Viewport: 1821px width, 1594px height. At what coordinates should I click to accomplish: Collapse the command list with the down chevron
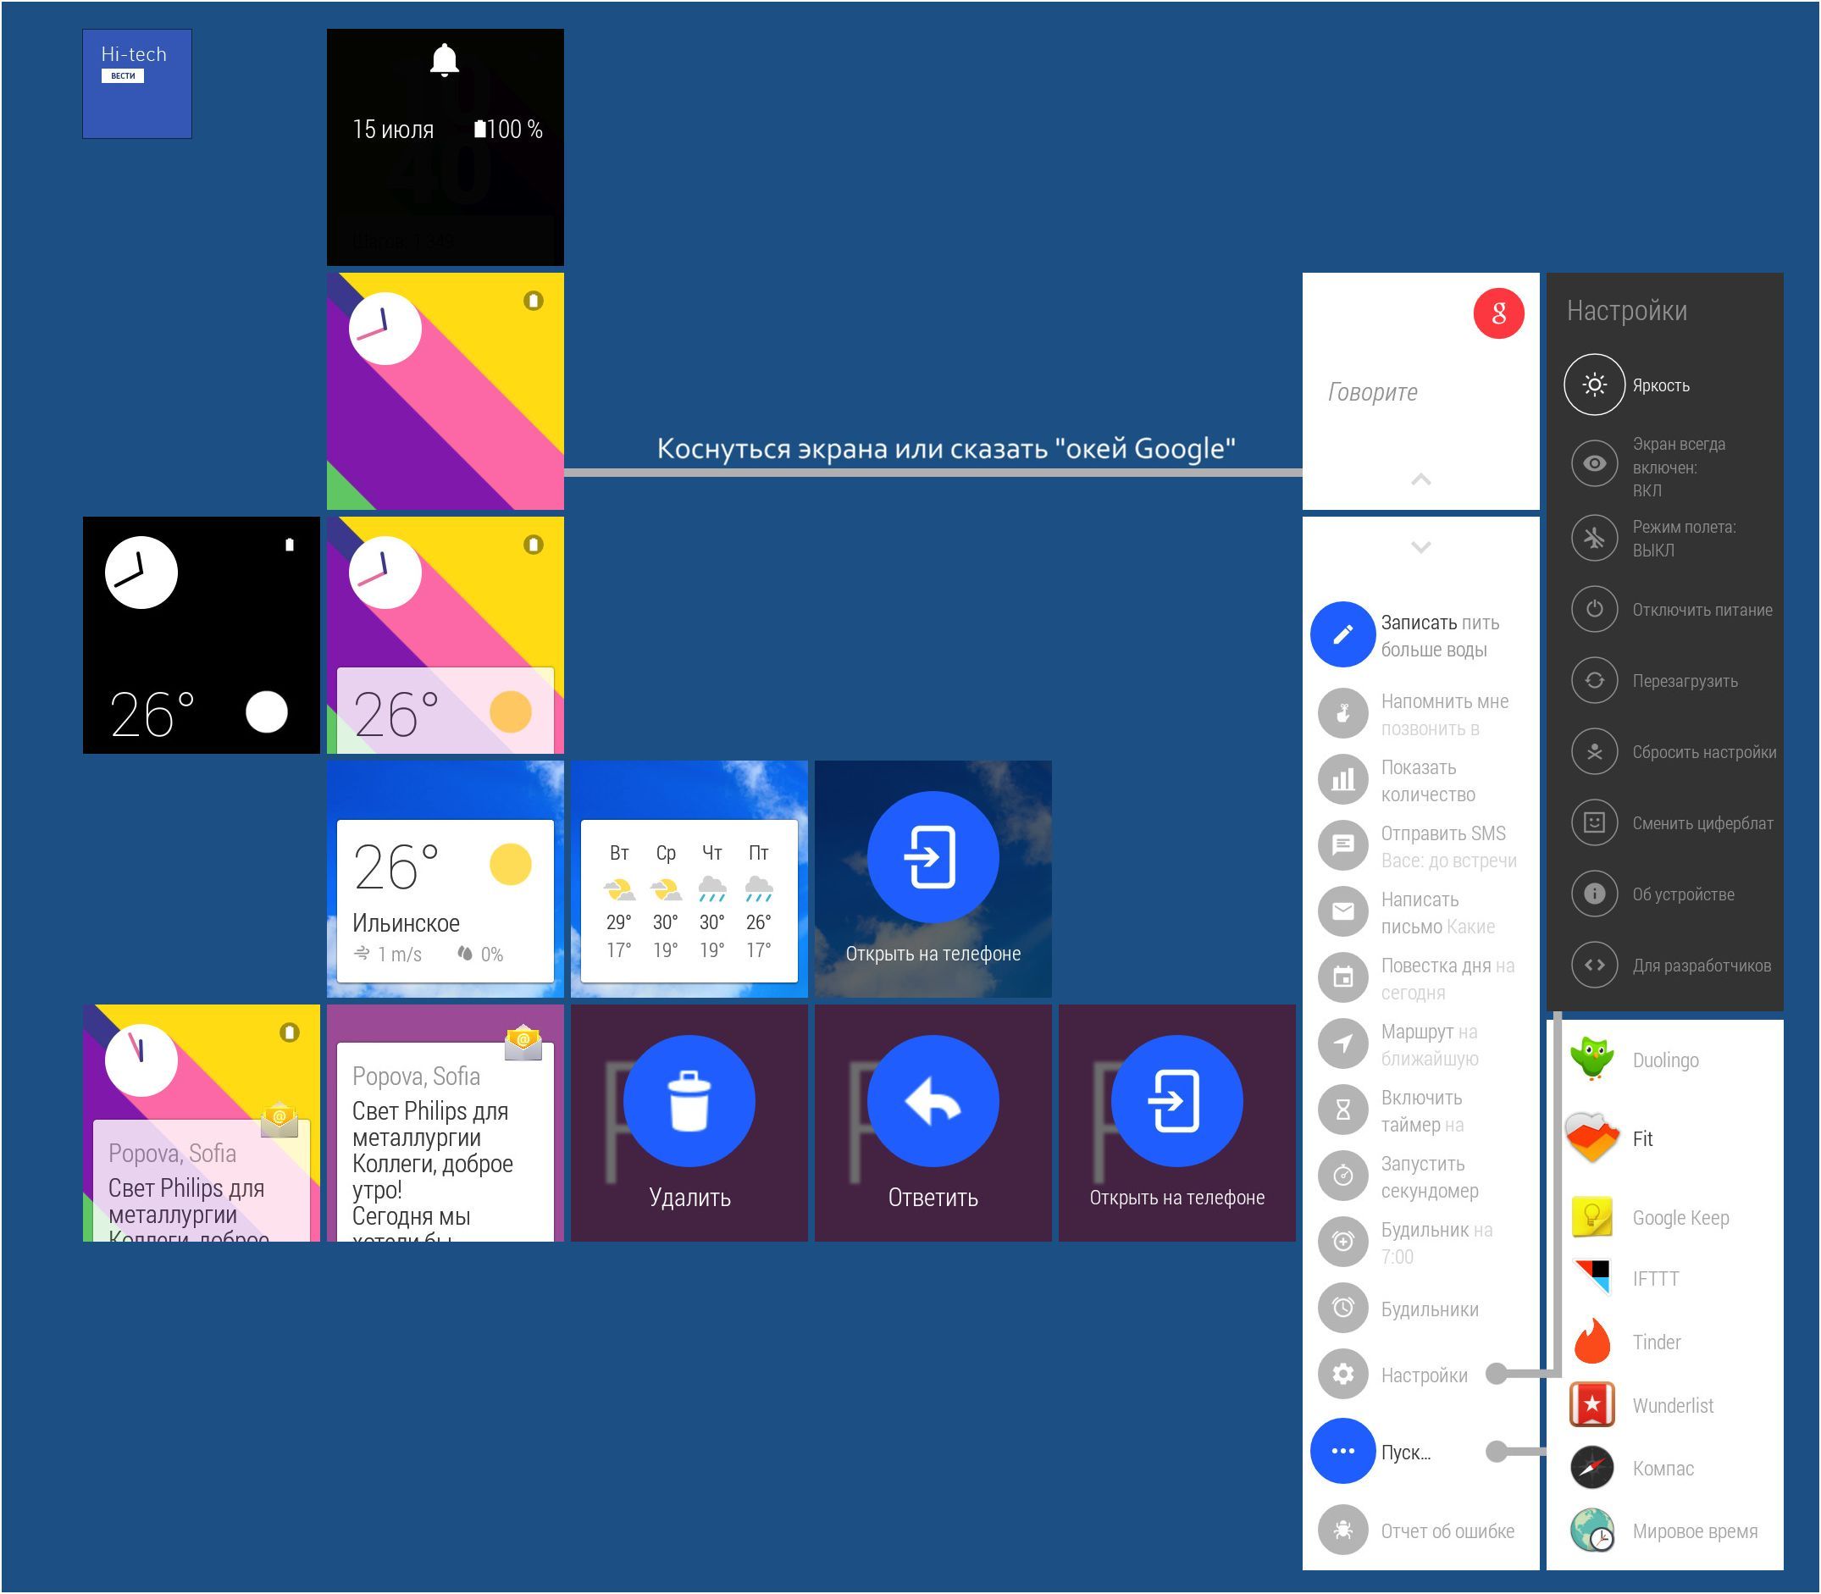[x=1420, y=547]
